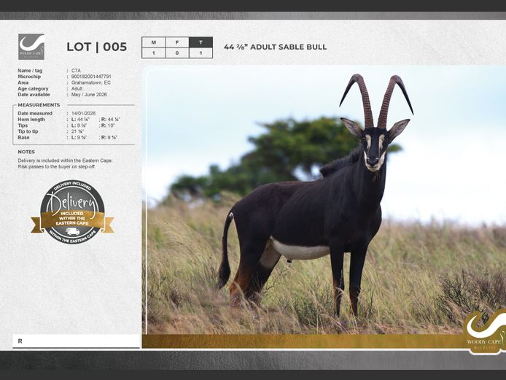Click the note Risk passes to the buyer on step-off
506x380 pixels.
click(56, 166)
